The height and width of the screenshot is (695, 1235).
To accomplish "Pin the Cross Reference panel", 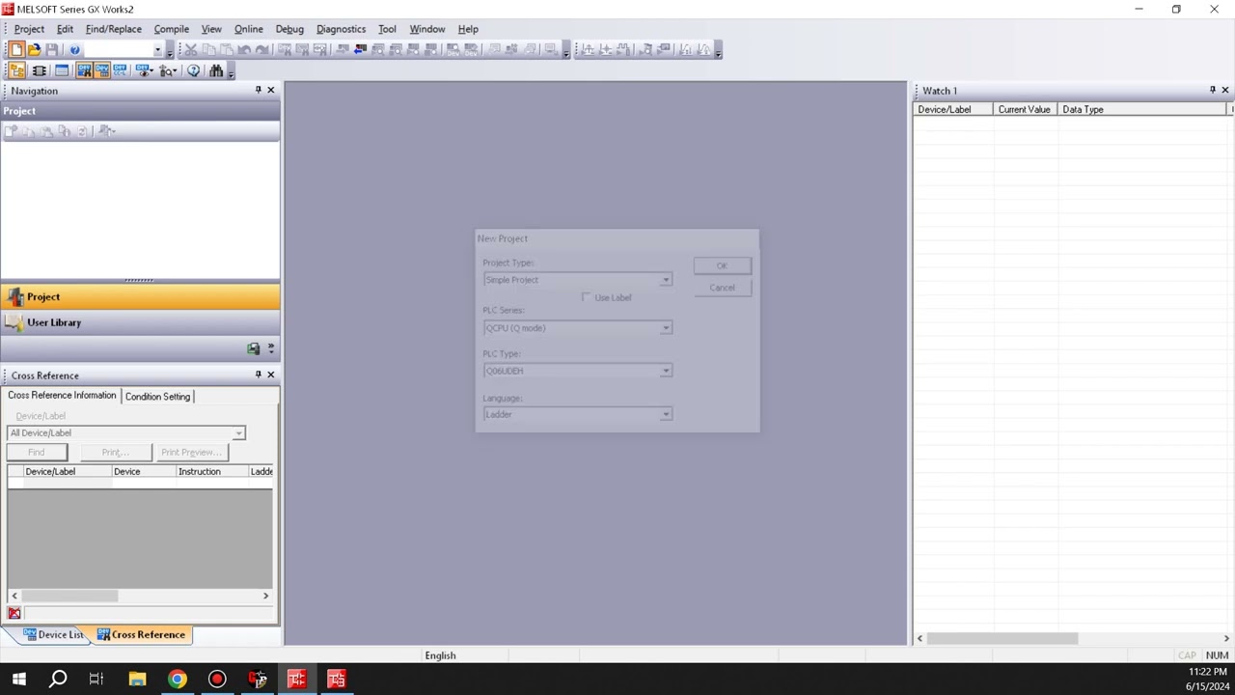I will 258,375.
